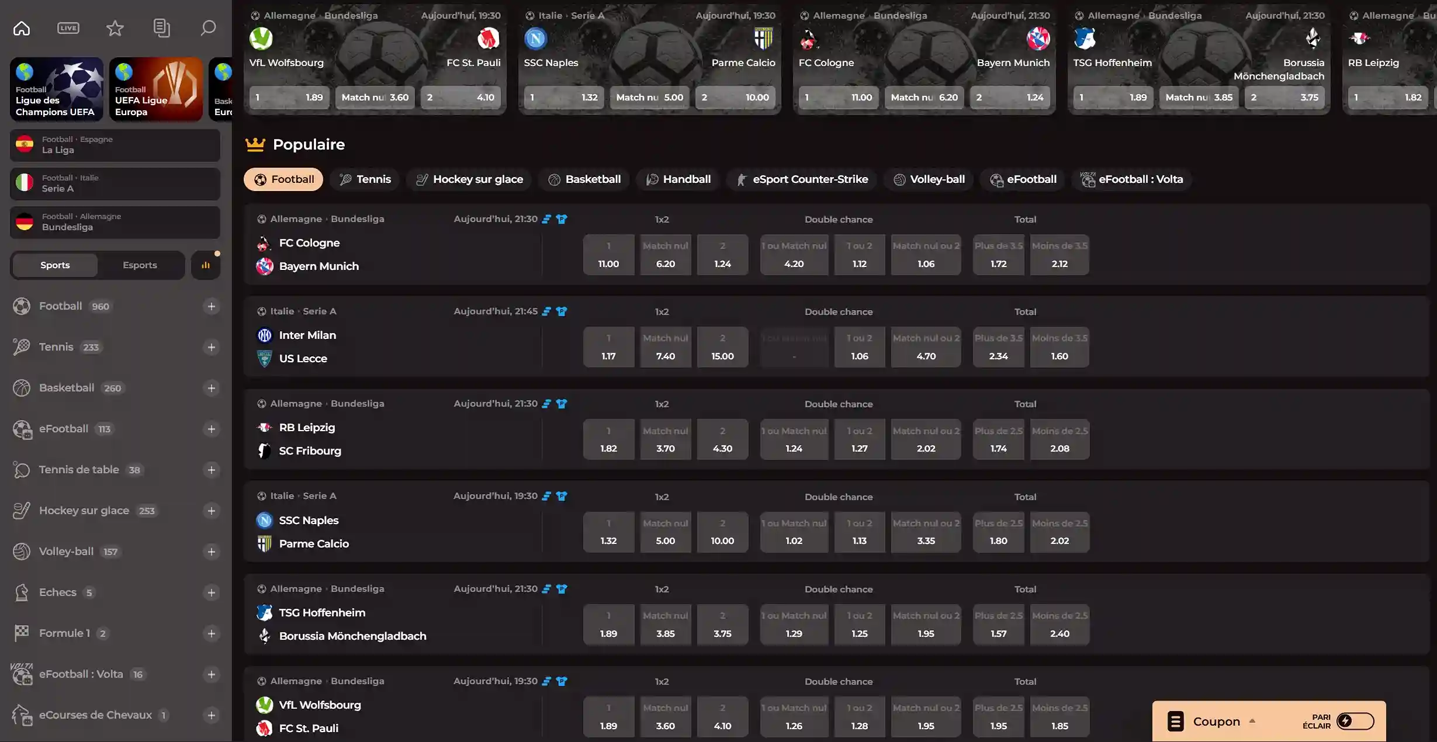Select the Sports toggle option
Image resolution: width=1437 pixels, height=742 pixels.
(55, 265)
